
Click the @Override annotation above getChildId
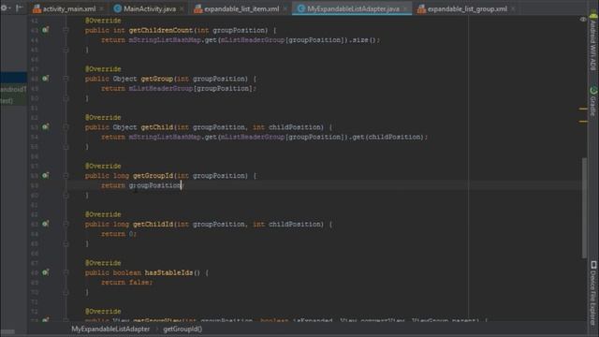coord(103,214)
